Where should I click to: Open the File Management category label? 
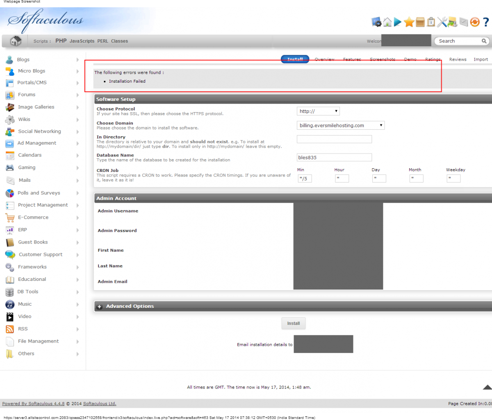coord(39,341)
